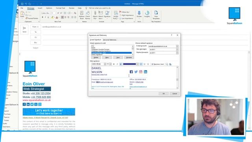Image resolution: width=252 pixels, height=142 pixels.
Task: Switch to the Insert ribbon tab
Action: pyautogui.click(x=40, y=8)
